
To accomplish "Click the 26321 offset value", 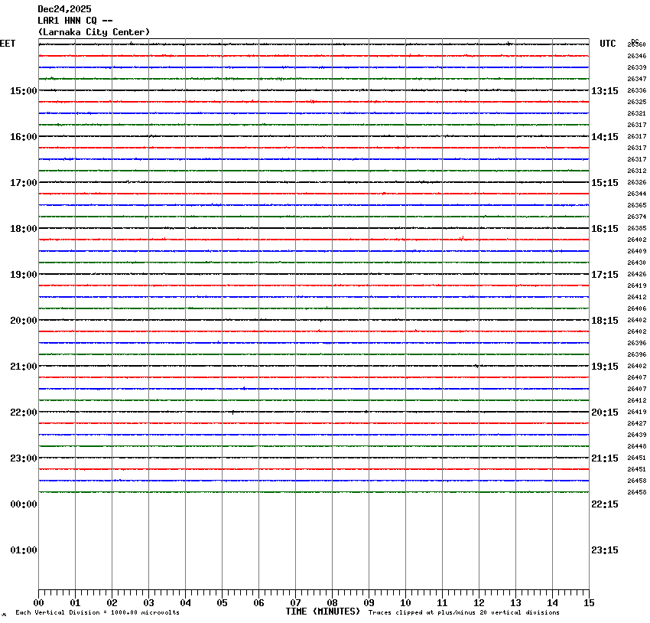I will (x=636, y=113).
